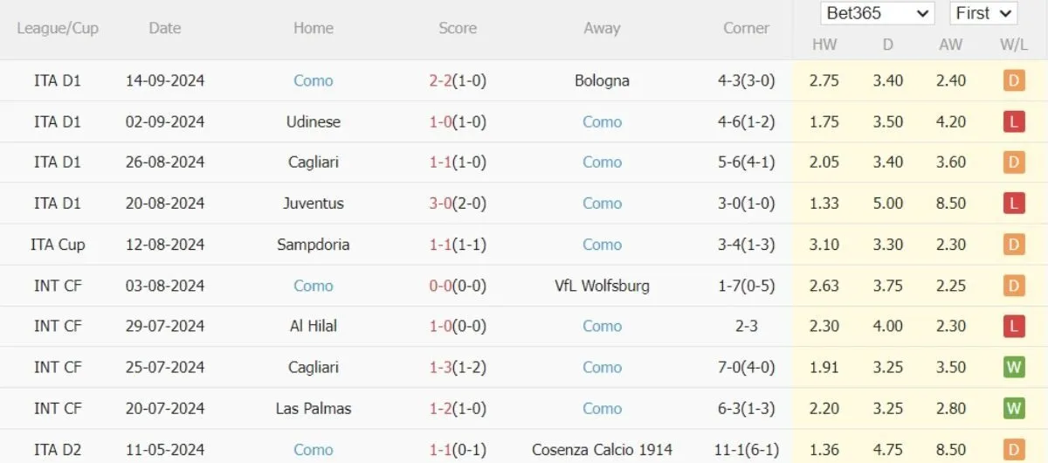Click the L badge in Juventus row
The image size is (1048, 463).
(1013, 204)
